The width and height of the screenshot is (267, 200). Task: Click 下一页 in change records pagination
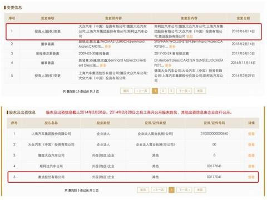pyautogui.click(x=184, y=91)
